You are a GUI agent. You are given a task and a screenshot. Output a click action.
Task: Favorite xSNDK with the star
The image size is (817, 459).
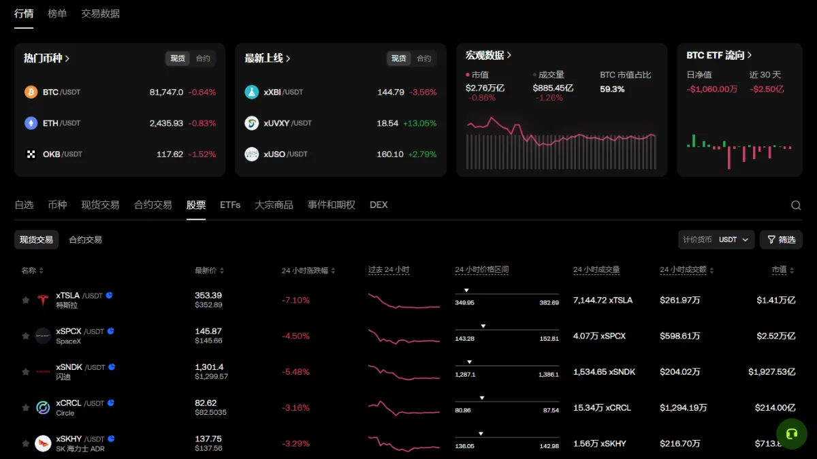26,372
